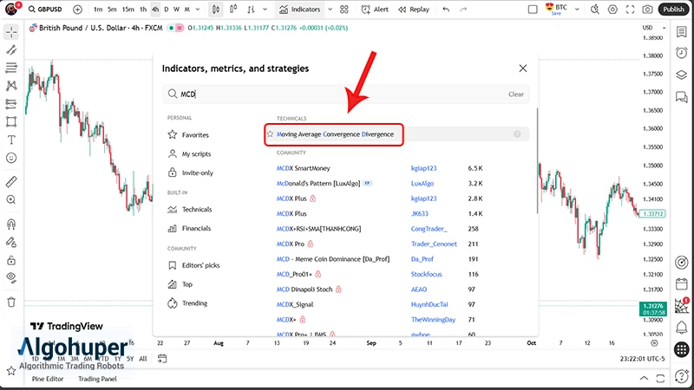694x390 pixels.
Task: Clear the indicator search text
Action: coord(515,94)
